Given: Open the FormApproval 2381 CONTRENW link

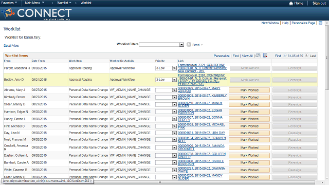Looking at the screenshot, I should 202,80.
